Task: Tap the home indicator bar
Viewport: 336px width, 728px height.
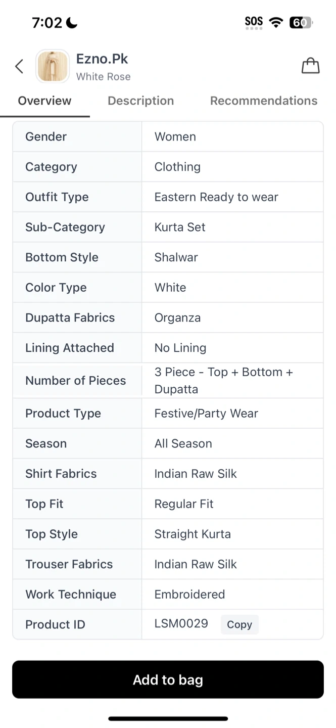Action: pos(168,718)
